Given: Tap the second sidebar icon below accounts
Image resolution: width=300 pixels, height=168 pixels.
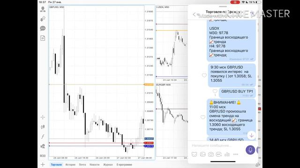Looking at the screenshot, I should (x=43, y=19).
